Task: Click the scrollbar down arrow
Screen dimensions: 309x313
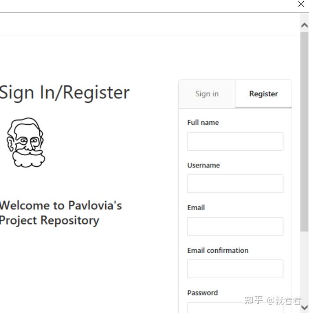Action: point(304,307)
